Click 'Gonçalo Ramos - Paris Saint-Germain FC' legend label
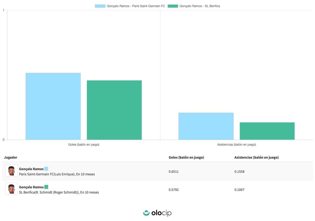315x221 pixels. click(136, 6)
